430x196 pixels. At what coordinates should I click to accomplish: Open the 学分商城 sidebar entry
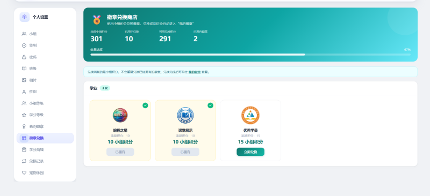[x=45, y=150]
